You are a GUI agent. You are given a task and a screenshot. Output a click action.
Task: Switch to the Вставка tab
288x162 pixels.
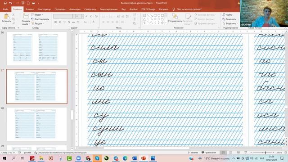(x=29, y=9)
